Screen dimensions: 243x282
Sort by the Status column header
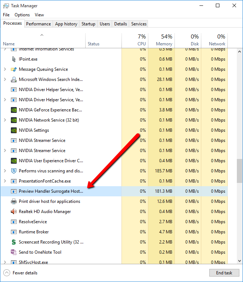[x=103, y=40]
